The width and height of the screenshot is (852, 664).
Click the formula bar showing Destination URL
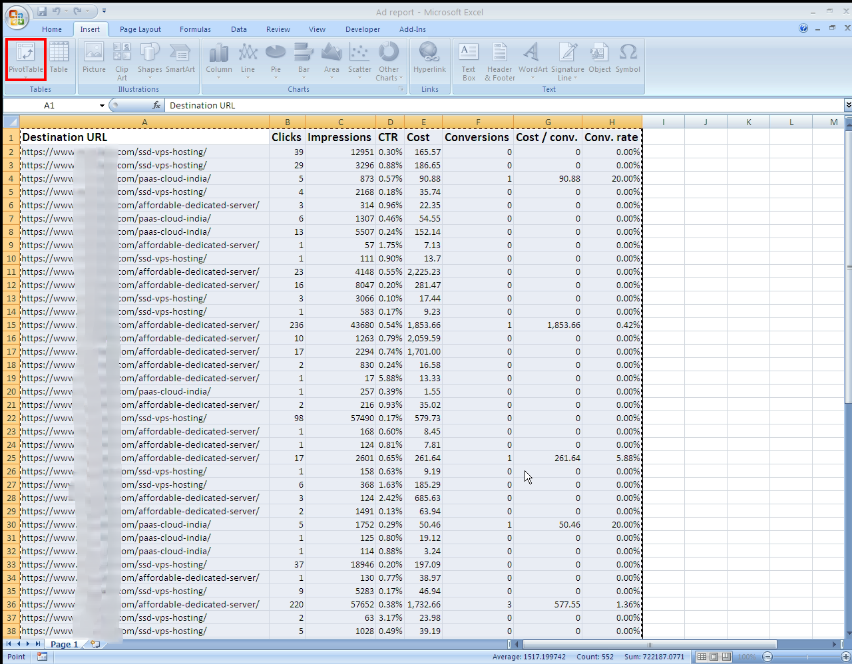(x=504, y=105)
